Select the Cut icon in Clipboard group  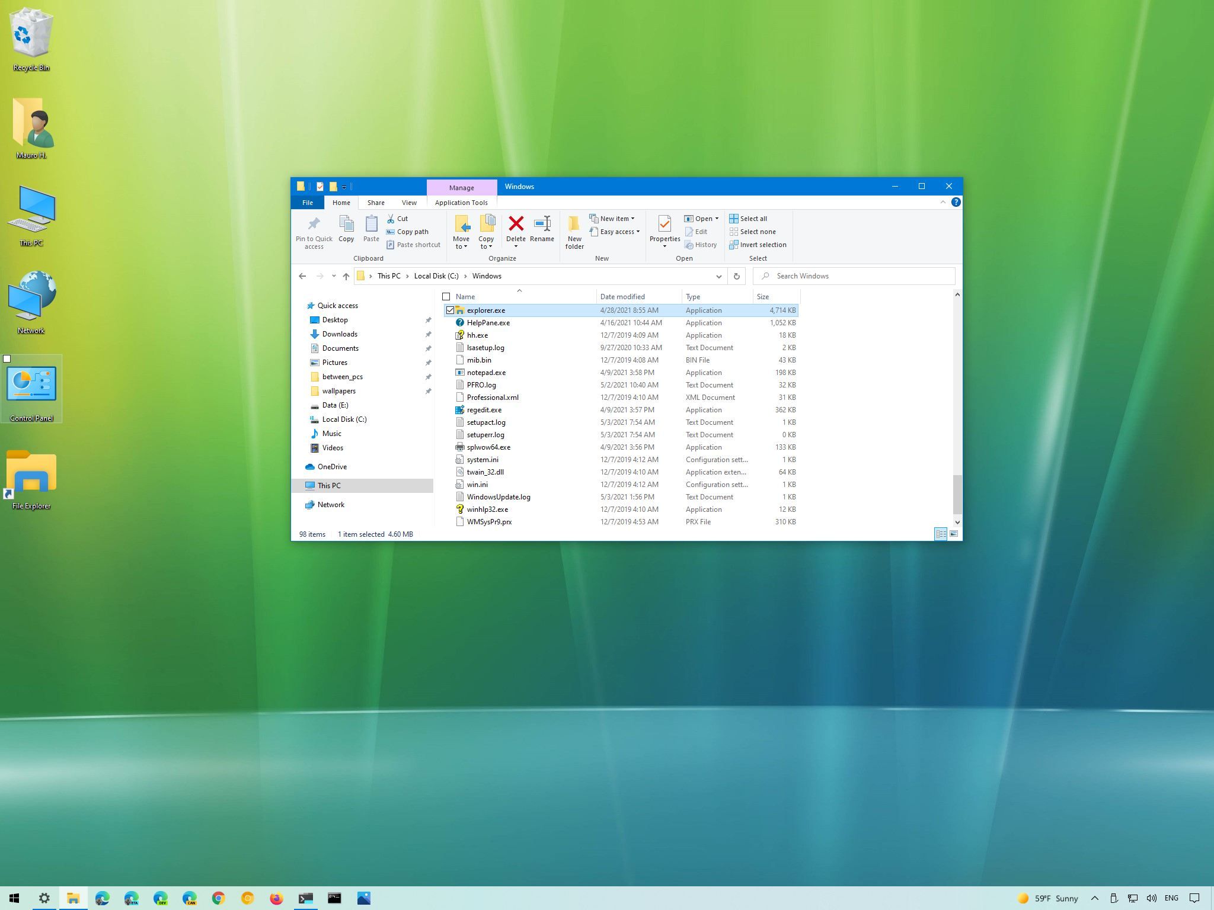pyautogui.click(x=392, y=219)
